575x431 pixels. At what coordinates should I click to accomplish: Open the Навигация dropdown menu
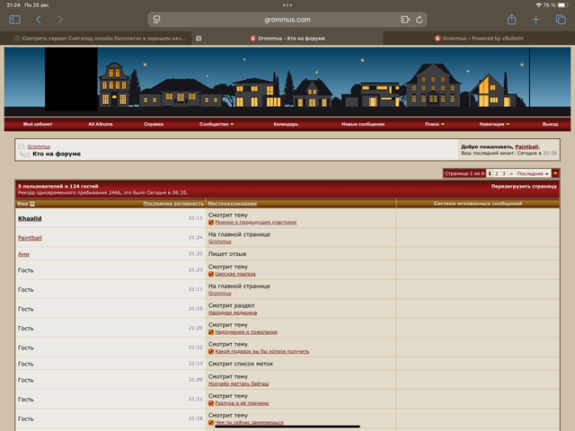[x=494, y=124]
